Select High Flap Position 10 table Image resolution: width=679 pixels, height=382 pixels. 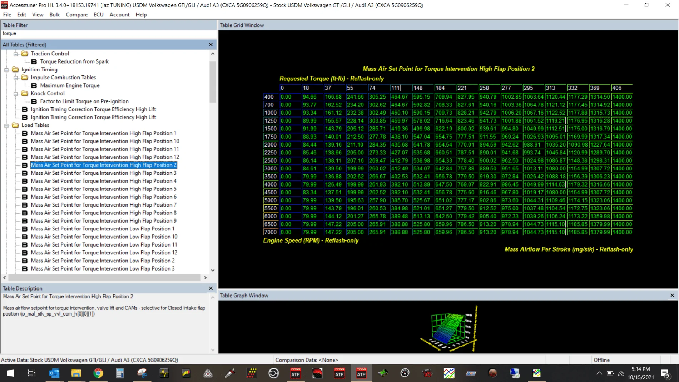point(105,141)
